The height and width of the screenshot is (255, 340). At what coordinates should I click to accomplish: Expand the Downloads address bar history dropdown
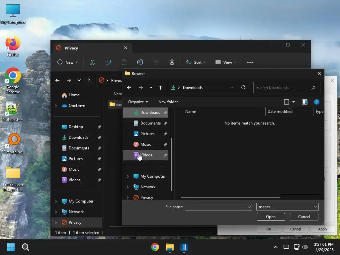click(232, 88)
